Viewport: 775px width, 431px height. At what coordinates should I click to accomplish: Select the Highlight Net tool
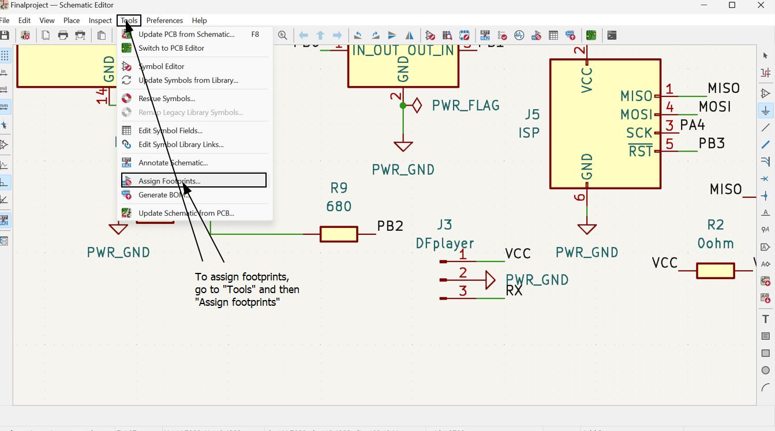coord(766,73)
